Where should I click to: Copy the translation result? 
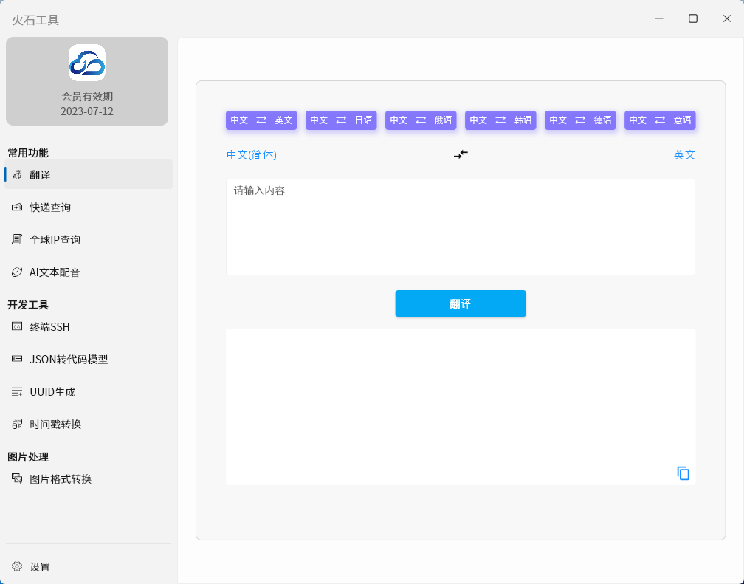(683, 473)
